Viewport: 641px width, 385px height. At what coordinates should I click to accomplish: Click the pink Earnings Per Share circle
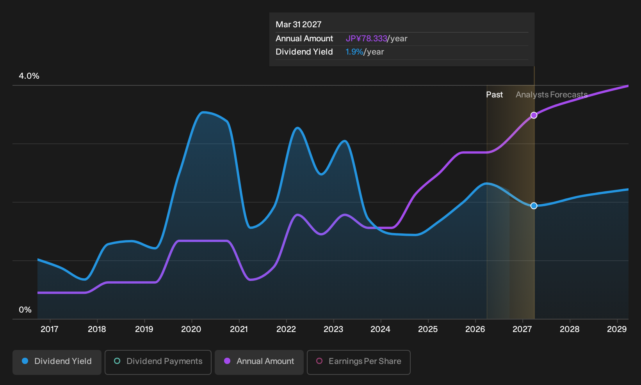tap(319, 361)
